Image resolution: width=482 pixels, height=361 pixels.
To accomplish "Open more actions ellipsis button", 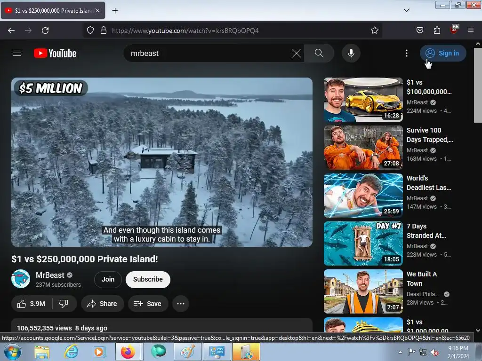I will tap(181, 304).
